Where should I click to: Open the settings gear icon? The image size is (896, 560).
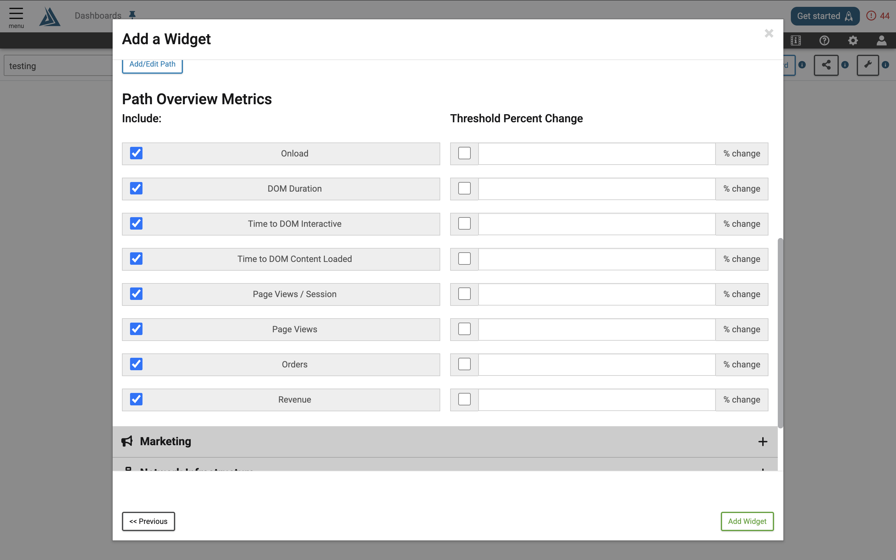click(x=853, y=40)
